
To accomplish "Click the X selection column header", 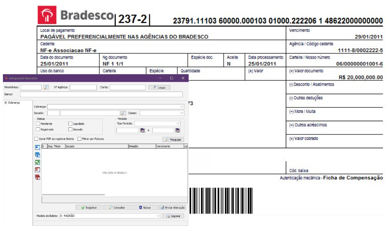I will 44,146.
